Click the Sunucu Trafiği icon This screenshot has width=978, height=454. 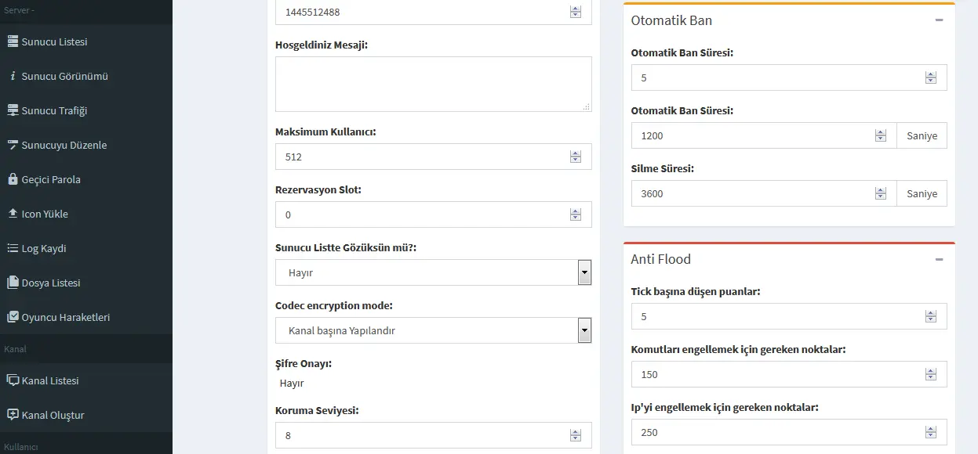[x=13, y=110]
